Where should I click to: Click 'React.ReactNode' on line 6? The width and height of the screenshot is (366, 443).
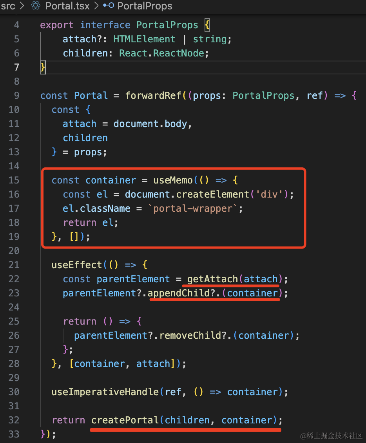pyautogui.click(x=161, y=53)
